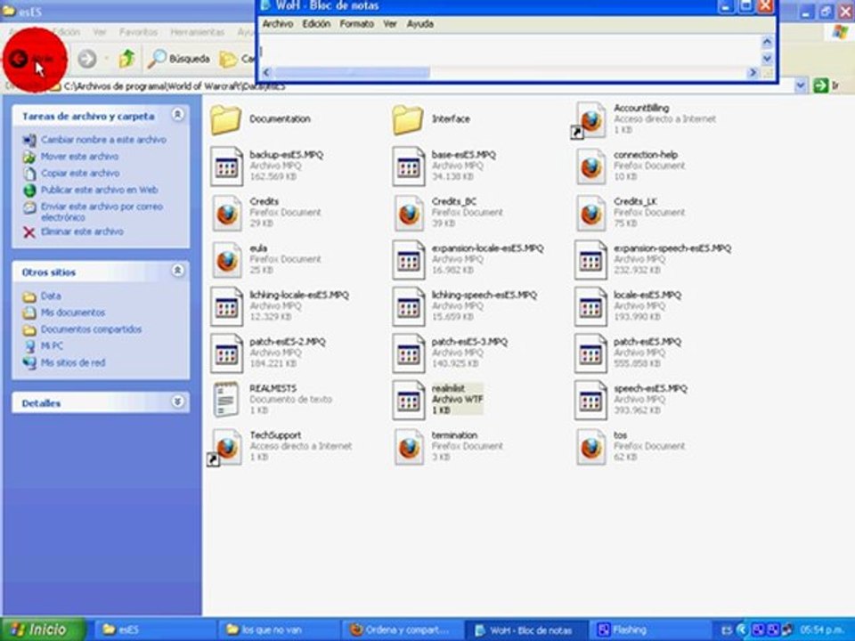The image size is (855, 641).
Task: Collapse the Tareas de archivo y carpeta panel
Action: tap(178, 115)
